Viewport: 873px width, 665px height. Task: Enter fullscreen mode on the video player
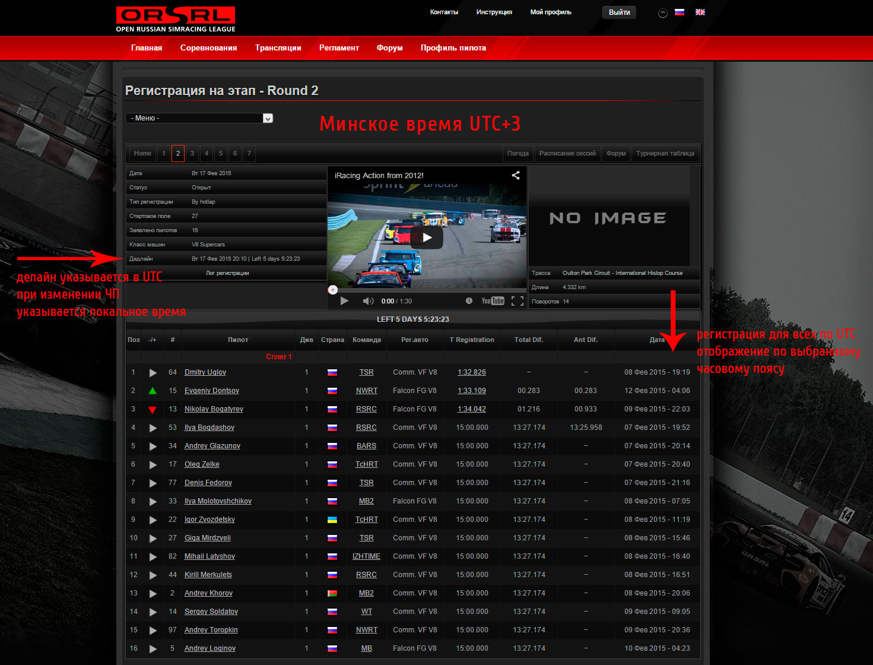click(x=517, y=301)
